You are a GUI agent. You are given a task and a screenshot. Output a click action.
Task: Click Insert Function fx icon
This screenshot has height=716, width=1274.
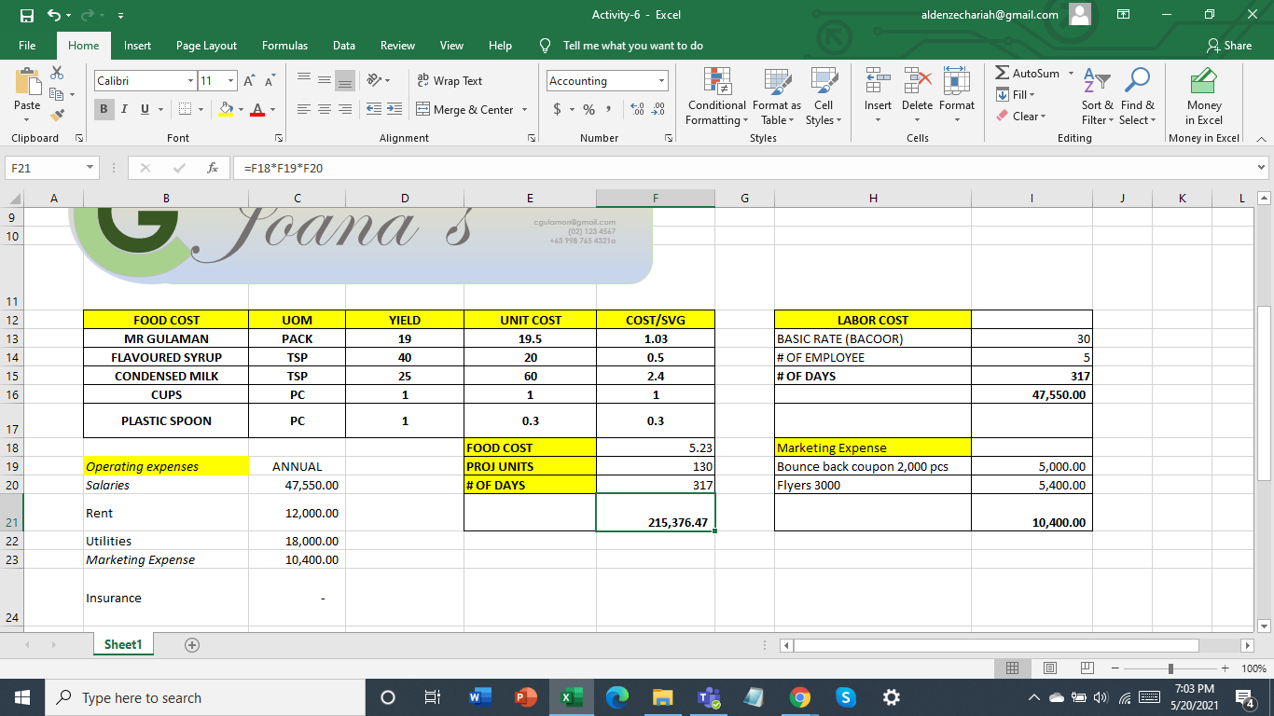click(x=213, y=169)
